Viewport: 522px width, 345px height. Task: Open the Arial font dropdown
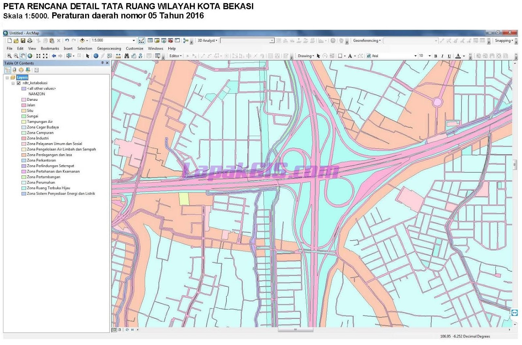(415, 56)
